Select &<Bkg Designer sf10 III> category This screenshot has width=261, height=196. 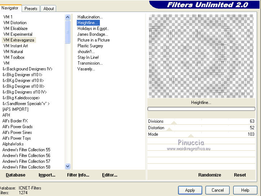tap(23, 86)
